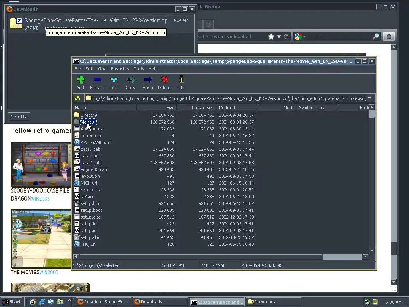Switch to Firefox Downloads taskbar button
The image size is (409, 307).
(x=159, y=302)
